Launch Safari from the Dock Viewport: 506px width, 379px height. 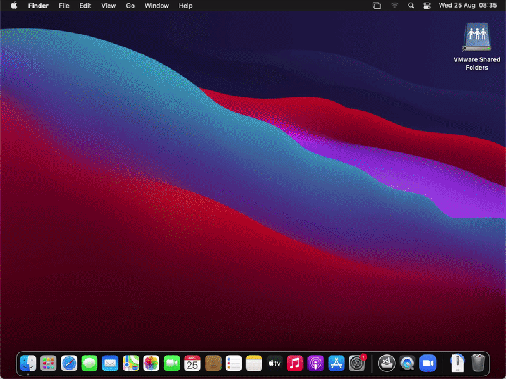click(69, 363)
